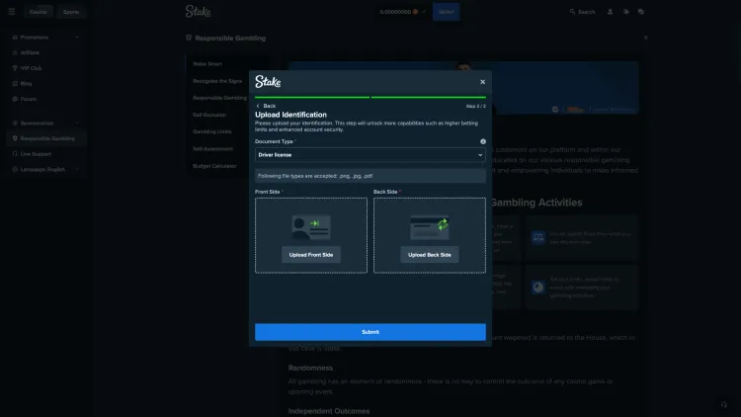Click the back side card illustration
Screen dimensions: 741x417
[430, 228]
